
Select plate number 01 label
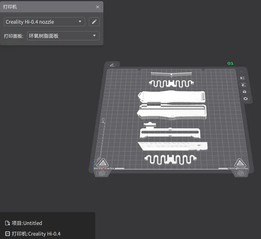(230, 63)
